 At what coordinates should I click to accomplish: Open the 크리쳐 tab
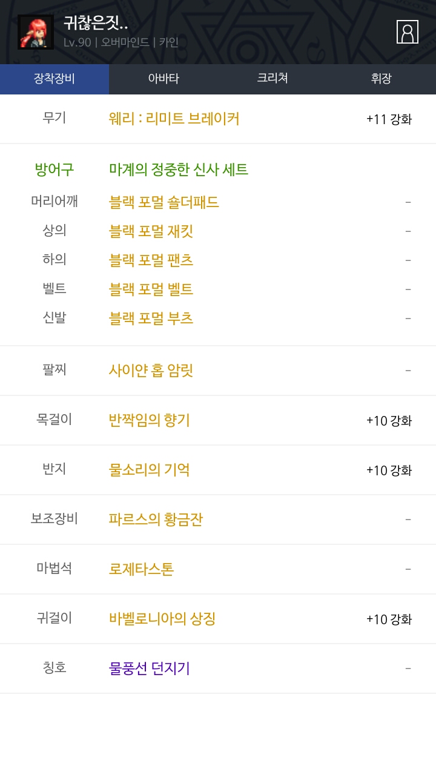click(x=272, y=79)
